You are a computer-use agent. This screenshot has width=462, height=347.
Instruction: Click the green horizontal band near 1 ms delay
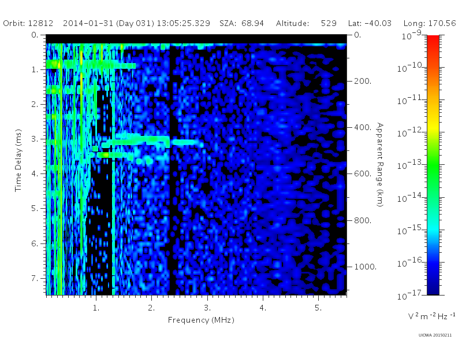[91, 64]
